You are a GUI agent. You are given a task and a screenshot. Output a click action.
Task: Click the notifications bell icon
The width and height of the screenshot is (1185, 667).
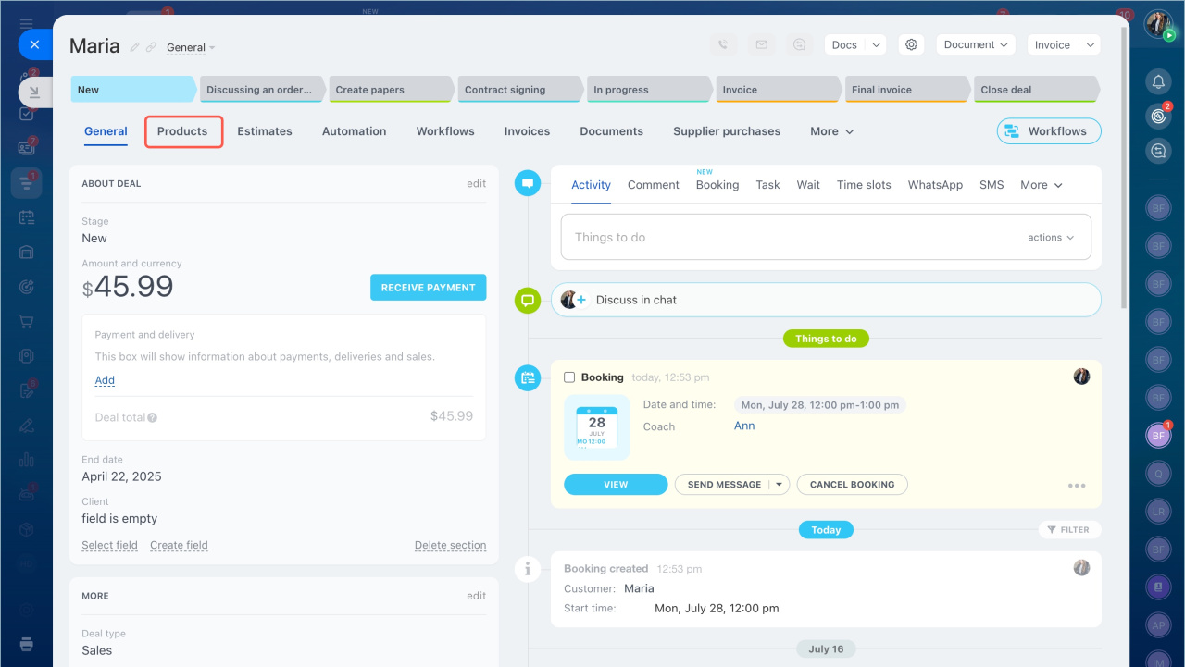(x=1157, y=81)
